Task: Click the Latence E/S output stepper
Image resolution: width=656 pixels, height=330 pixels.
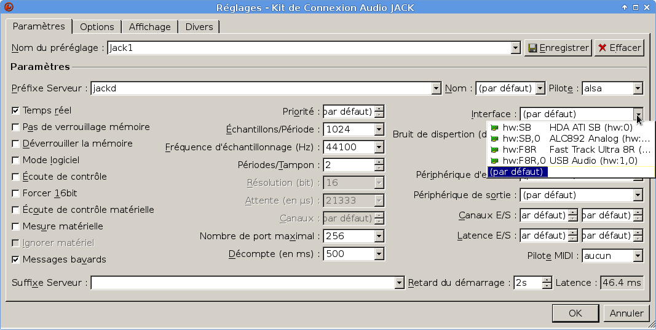Action: click(638, 236)
